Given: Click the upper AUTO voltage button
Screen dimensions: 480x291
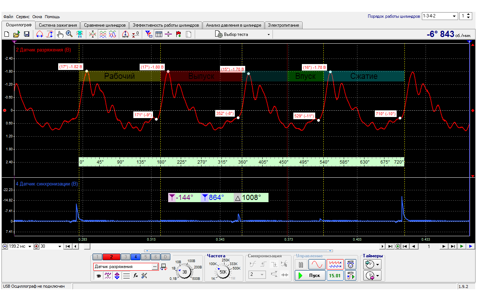Looking at the screenshot, I should pyautogui.click(x=350, y=264).
